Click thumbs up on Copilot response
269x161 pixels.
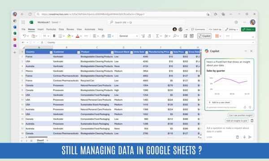coord(245,107)
